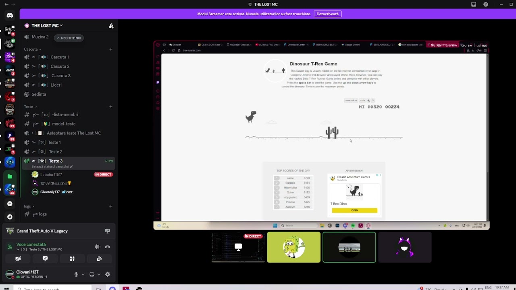Join the Cascuta 3 voice channel
The height and width of the screenshot is (290, 516).
tap(69, 76)
